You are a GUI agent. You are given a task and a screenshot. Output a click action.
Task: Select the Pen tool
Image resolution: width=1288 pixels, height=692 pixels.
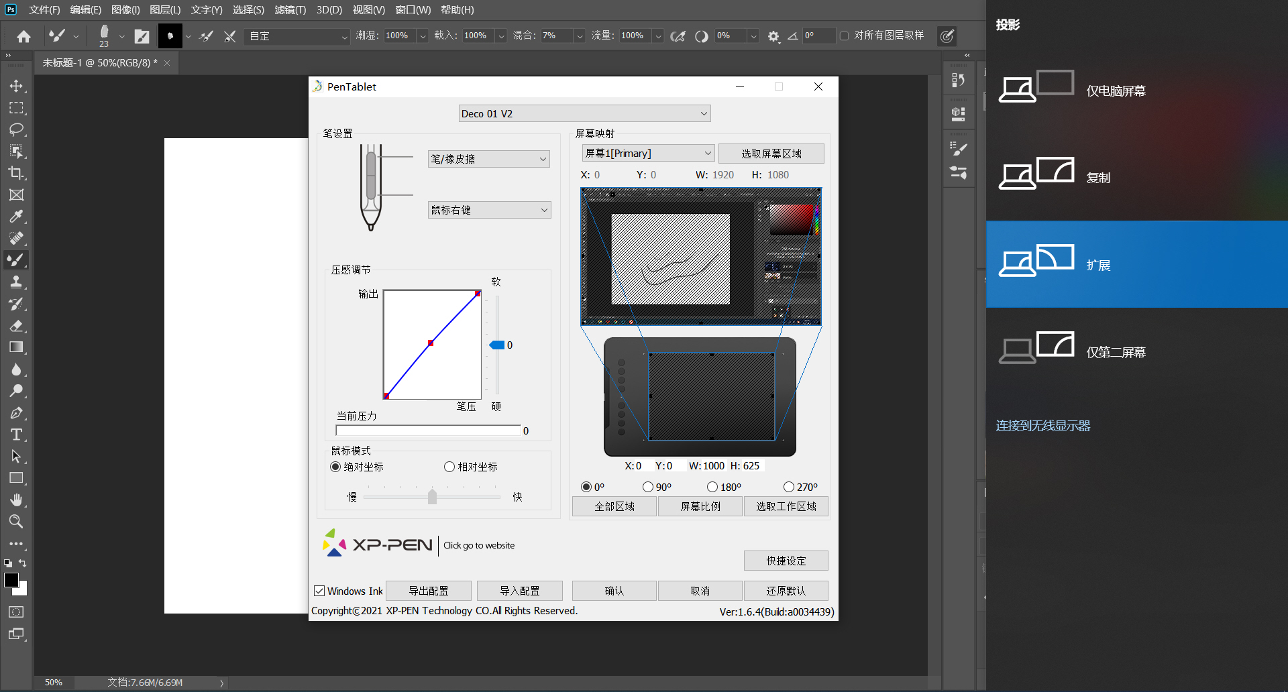16,412
